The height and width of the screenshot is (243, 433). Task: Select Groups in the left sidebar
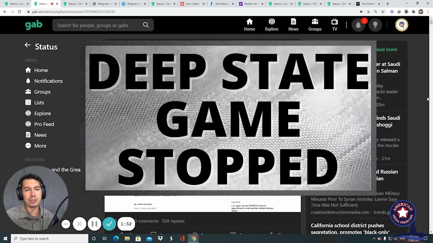(x=38, y=92)
